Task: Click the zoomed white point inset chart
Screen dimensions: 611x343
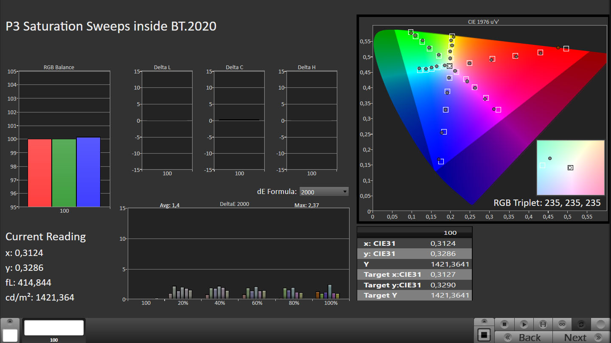Action: [x=570, y=167]
